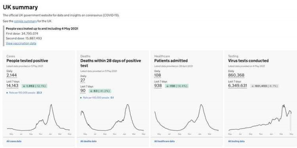Screen dimensions: 297x148
Task: Open All cases data link
Action: [x=14, y=141]
